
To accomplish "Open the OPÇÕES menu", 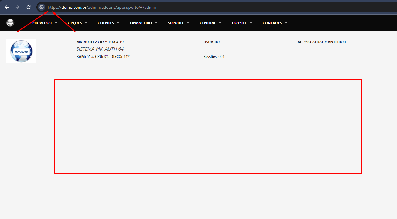I will click(x=75, y=23).
